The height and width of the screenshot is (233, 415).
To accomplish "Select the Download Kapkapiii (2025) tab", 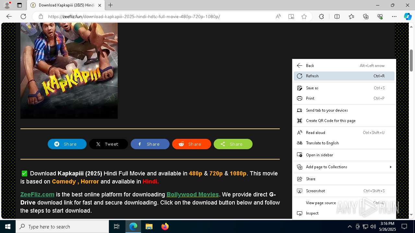I will [x=66, y=5].
